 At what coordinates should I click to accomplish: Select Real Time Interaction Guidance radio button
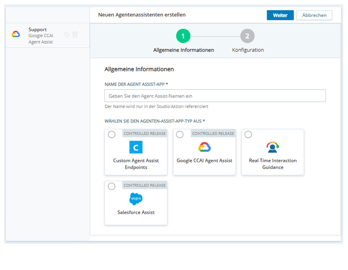[x=248, y=134]
